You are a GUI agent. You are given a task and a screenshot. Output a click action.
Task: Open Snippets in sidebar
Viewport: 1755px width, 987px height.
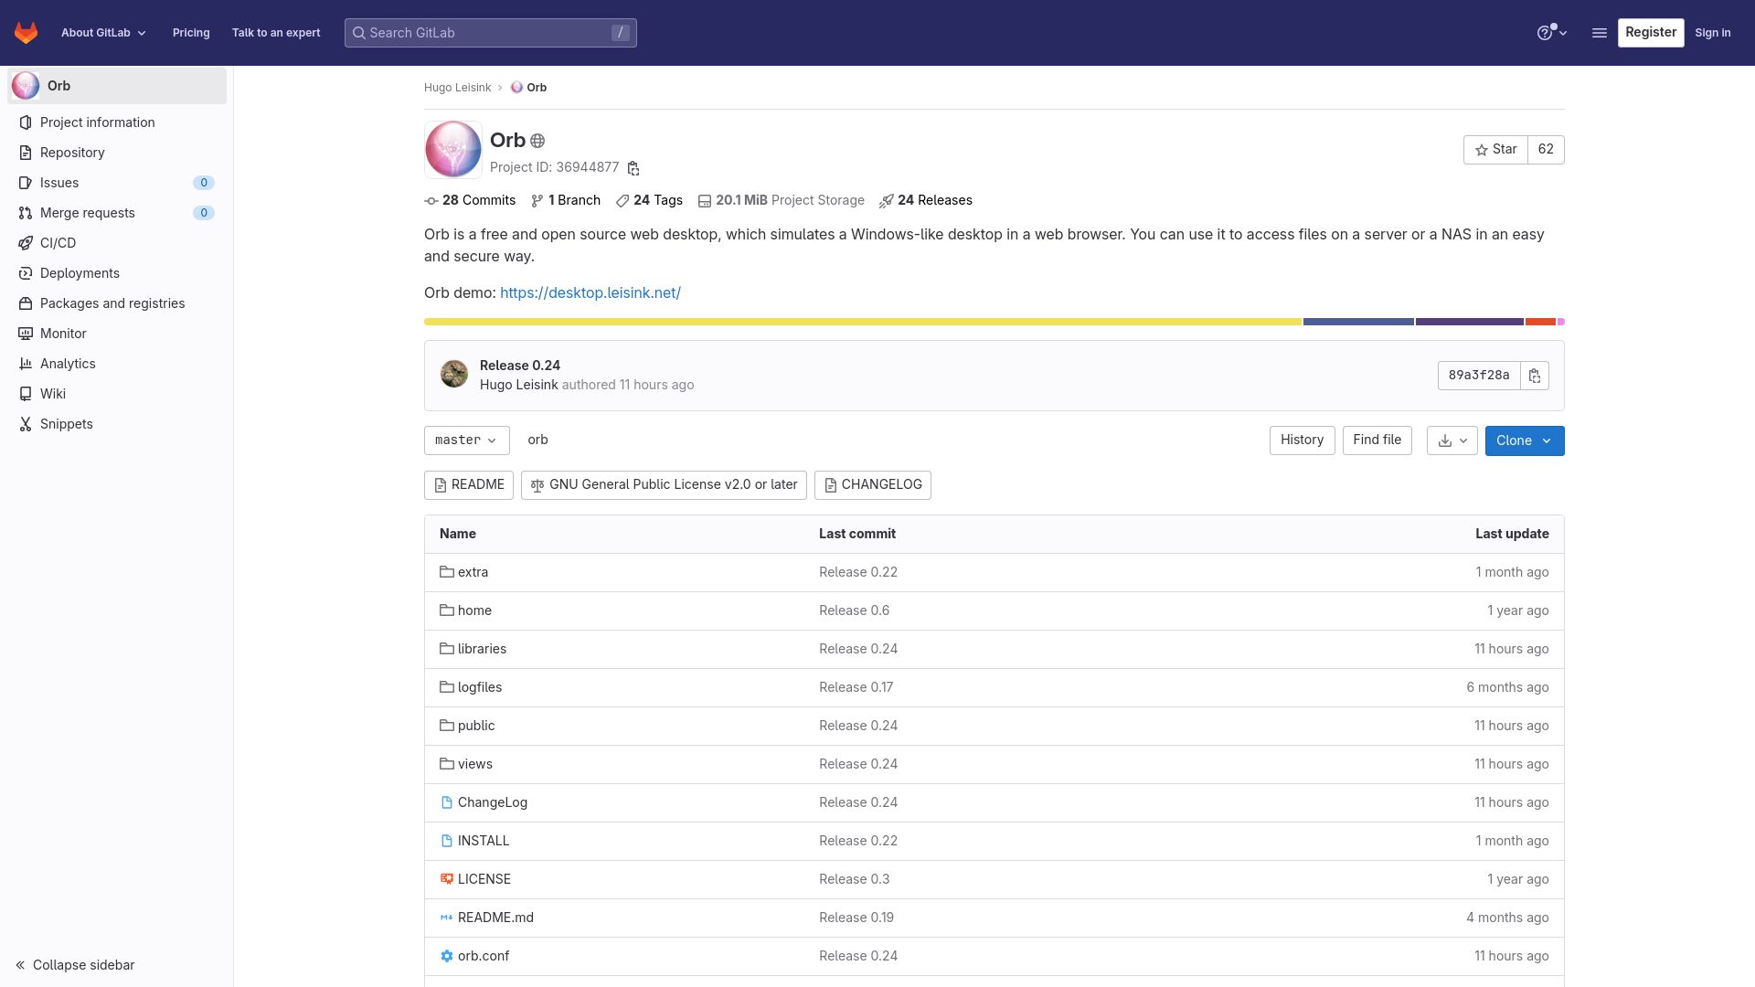pos(117,424)
